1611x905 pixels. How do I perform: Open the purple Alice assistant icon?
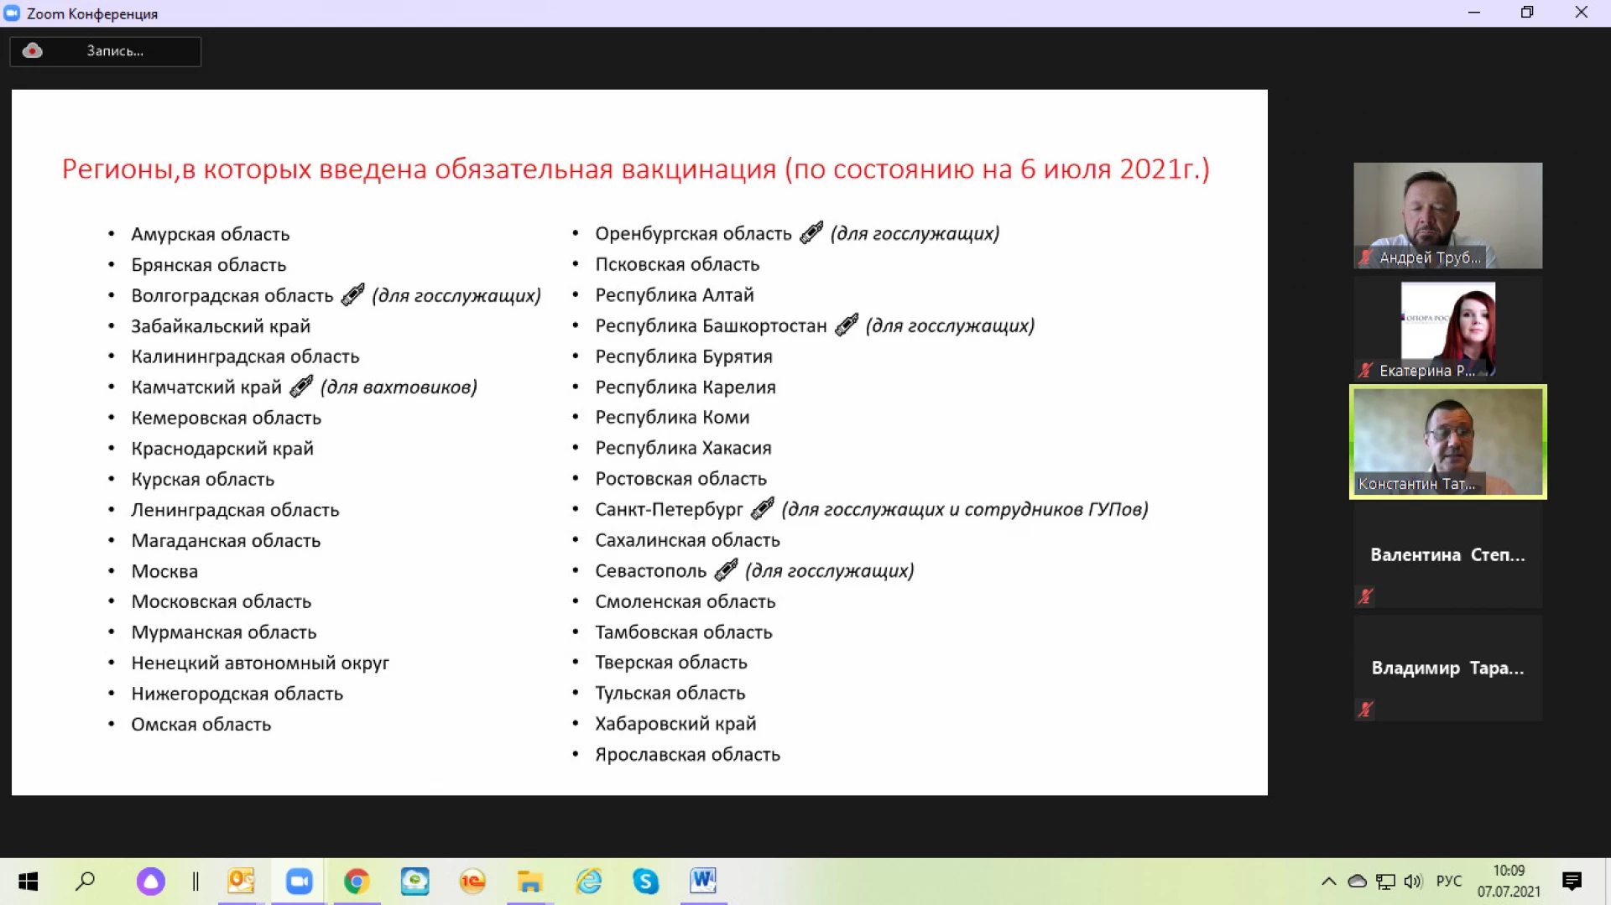tap(151, 881)
